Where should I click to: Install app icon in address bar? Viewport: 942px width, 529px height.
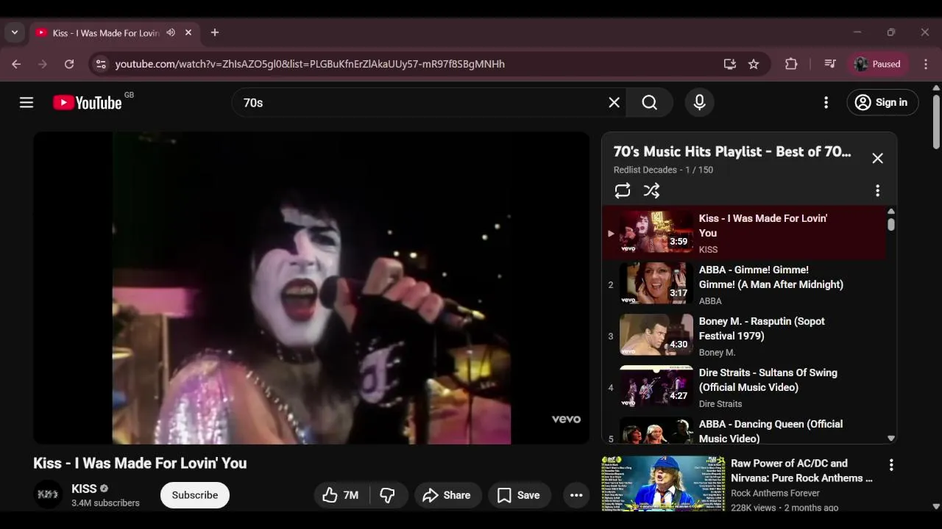tap(730, 64)
